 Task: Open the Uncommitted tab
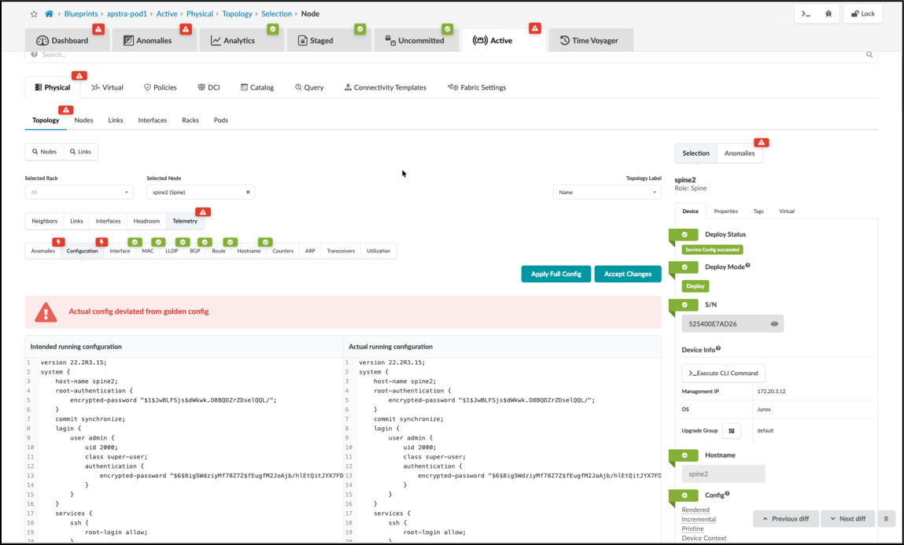tap(415, 40)
